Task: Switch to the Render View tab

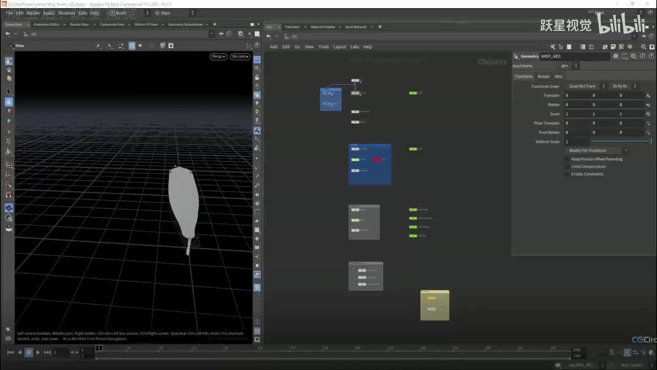Action: (79, 24)
